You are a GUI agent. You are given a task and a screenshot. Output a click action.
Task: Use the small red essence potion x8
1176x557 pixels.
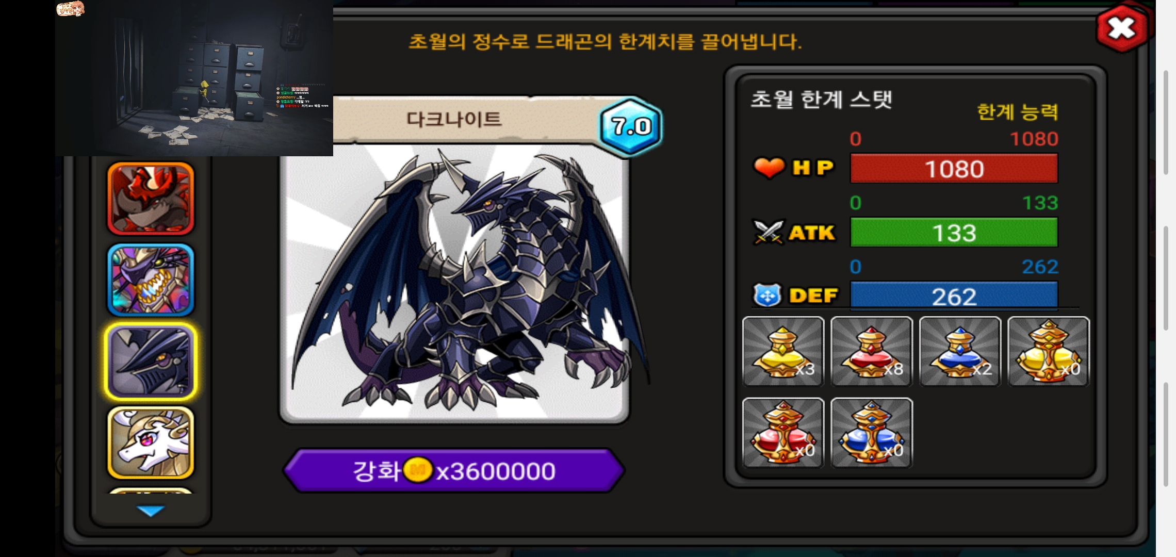(x=872, y=351)
